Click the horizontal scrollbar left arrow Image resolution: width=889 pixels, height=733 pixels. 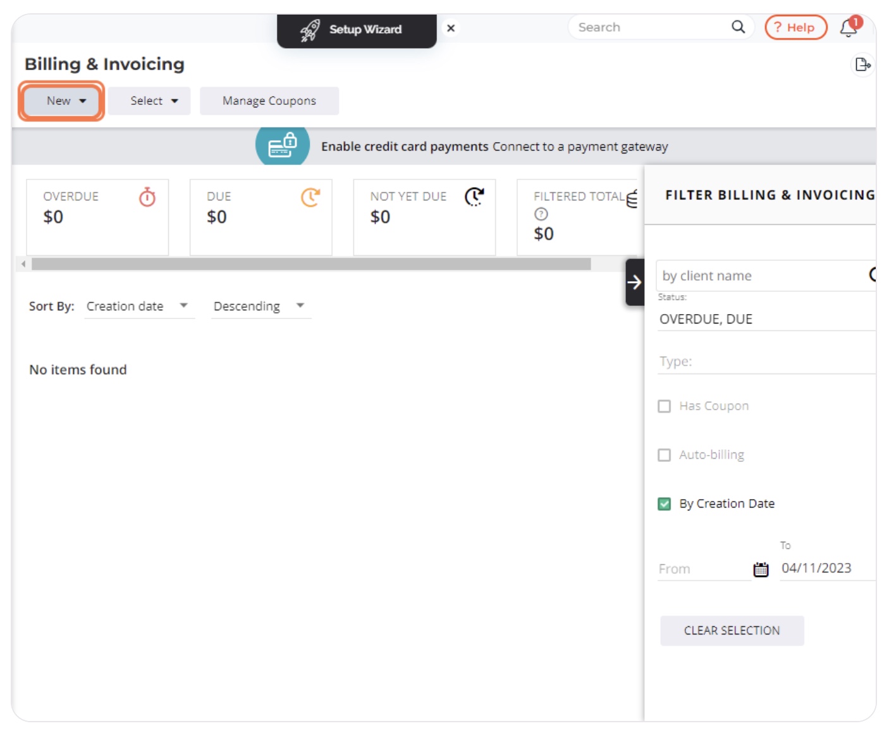point(23,264)
